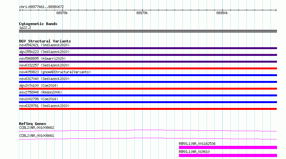Open the nsv1002798 (Coe2014) label

coord(39,99)
